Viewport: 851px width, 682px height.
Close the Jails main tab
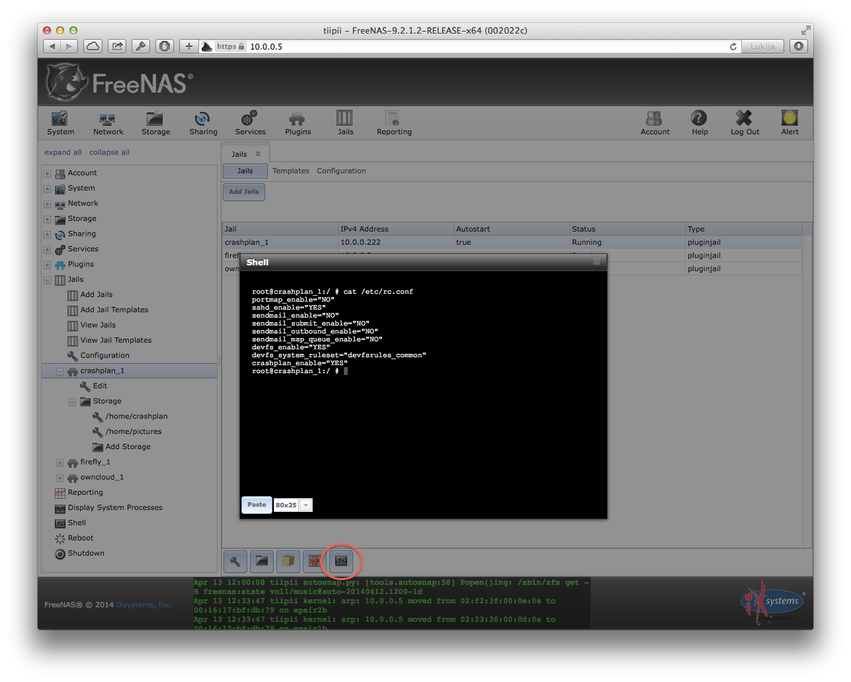(258, 154)
